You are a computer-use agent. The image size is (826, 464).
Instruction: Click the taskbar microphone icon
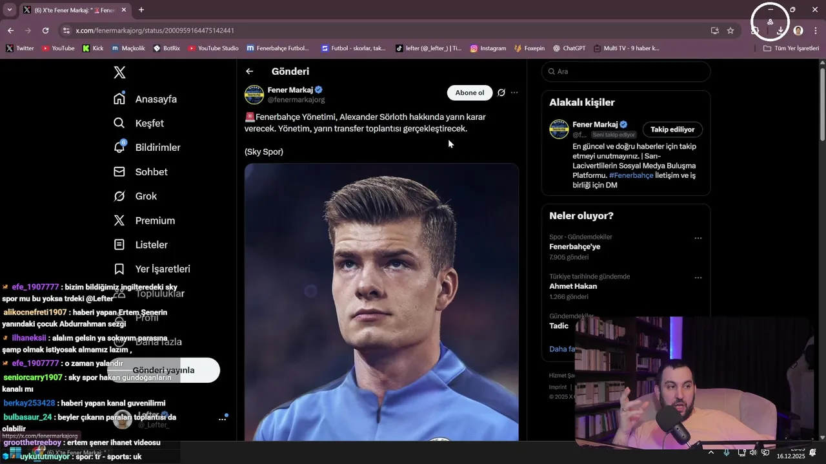coord(727,452)
